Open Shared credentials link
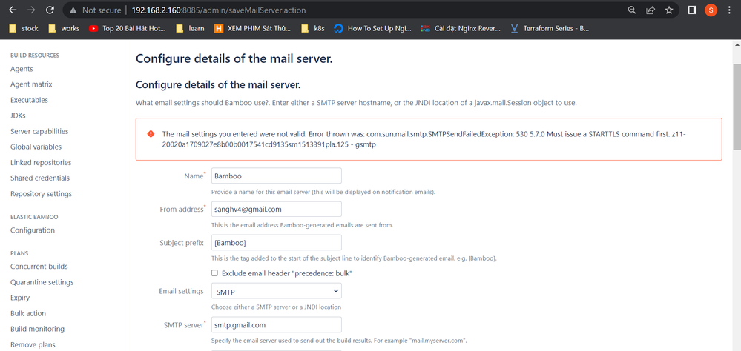This screenshot has height=351, width=741. 40,178
